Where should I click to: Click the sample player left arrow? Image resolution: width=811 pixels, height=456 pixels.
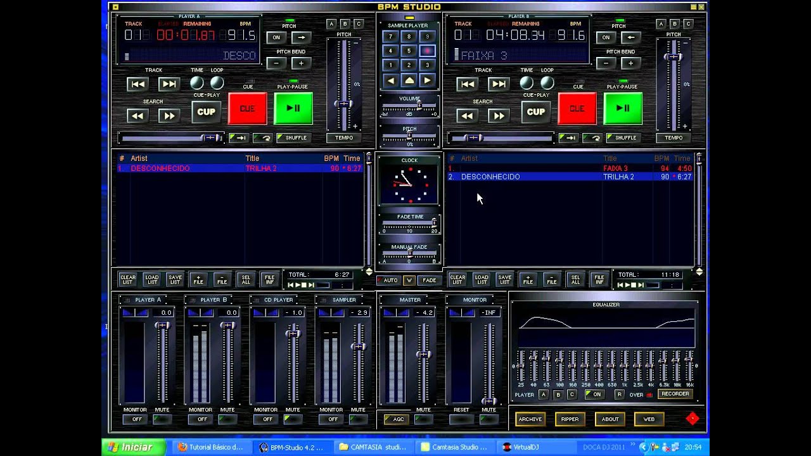[x=391, y=80]
